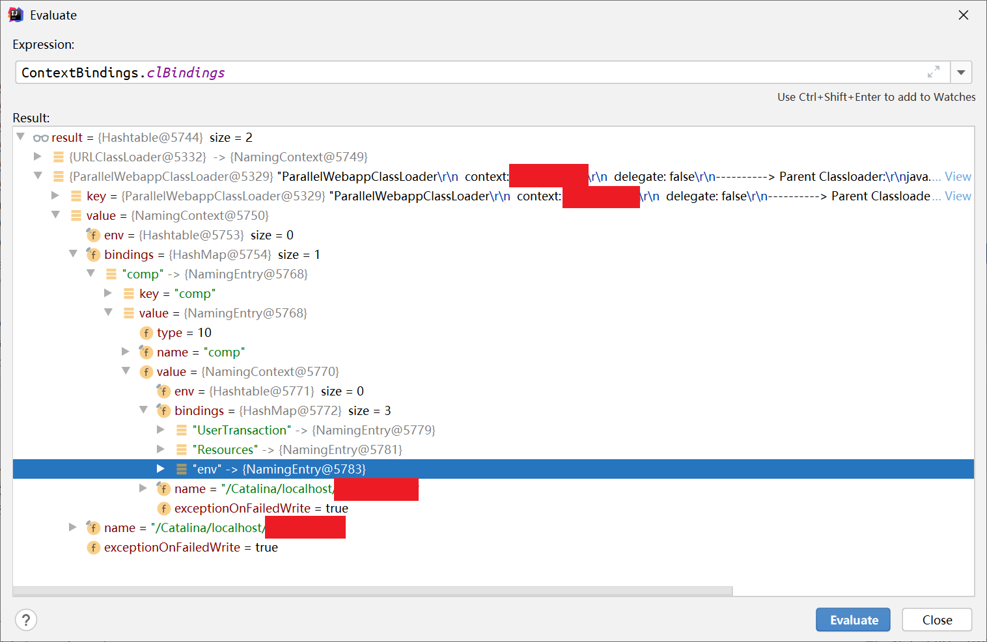Click field icon of bindings = HashMap@5772
The image size is (987, 642).
pyautogui.click(x=163, y=410)
